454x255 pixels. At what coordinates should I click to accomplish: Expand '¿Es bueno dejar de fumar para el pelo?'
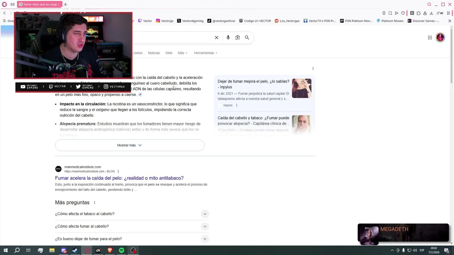coord(132,239)
